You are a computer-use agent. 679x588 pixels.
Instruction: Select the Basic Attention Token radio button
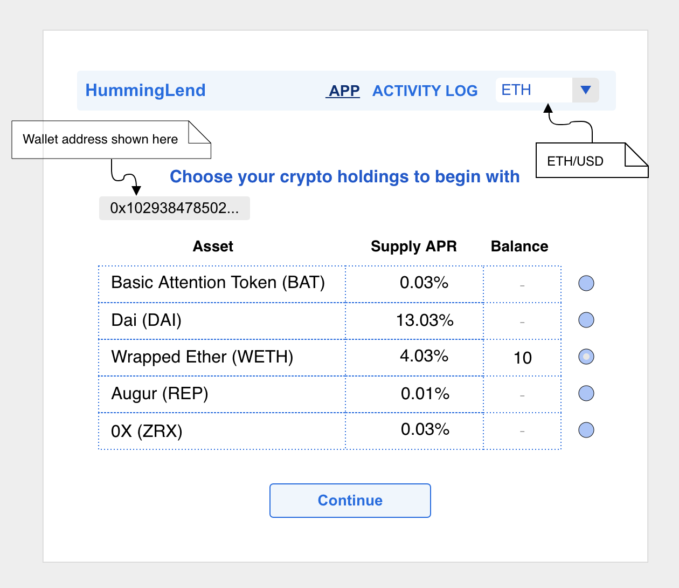pos(586,283)
